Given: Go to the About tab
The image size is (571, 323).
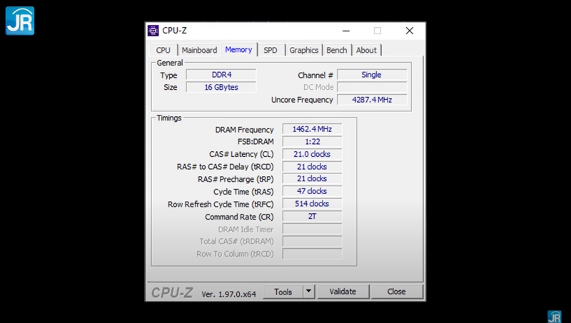Looking at the screenshot, I should pyautogui.click(x=366, y=50).
